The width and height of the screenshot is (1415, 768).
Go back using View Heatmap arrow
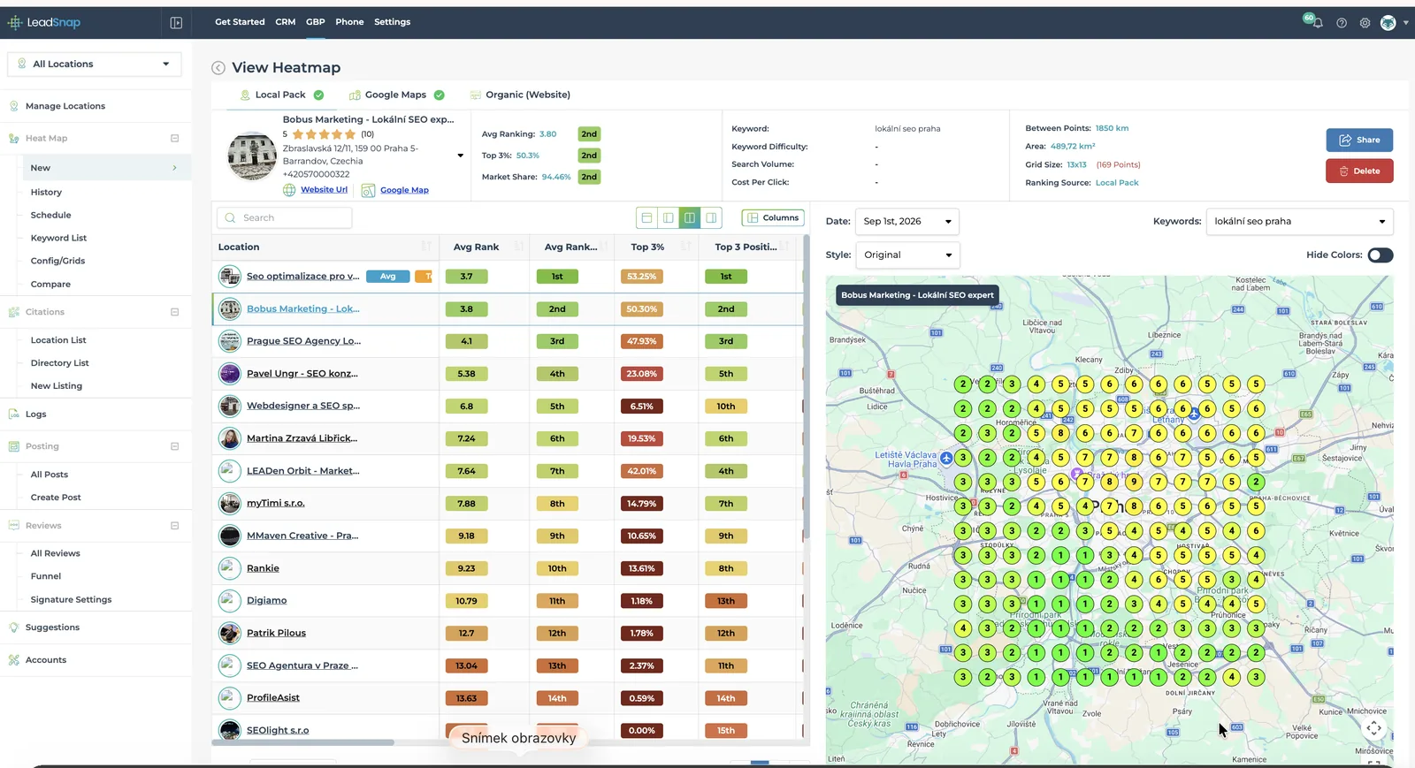click(218, 68)
